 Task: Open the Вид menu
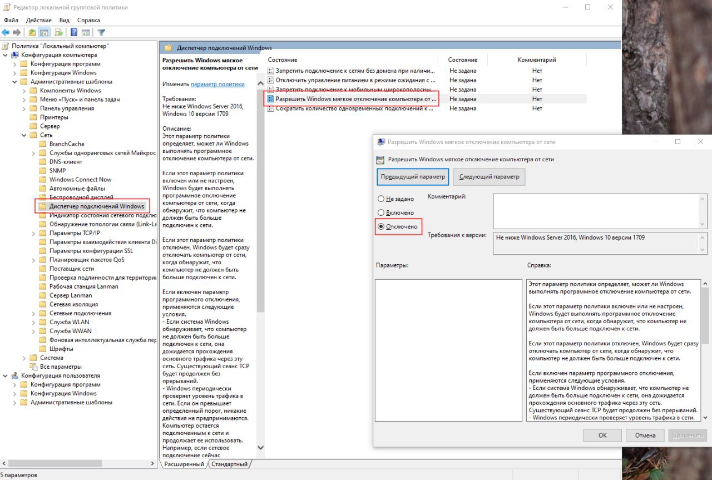[65, 20]
